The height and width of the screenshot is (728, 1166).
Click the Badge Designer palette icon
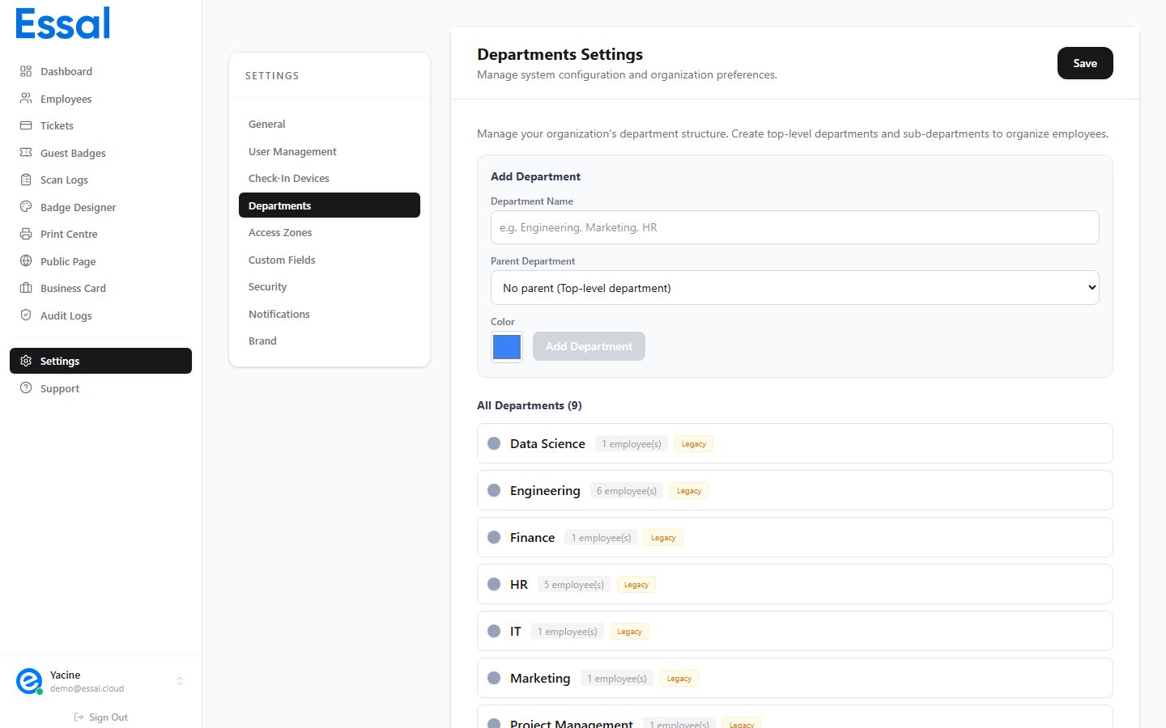26,207
